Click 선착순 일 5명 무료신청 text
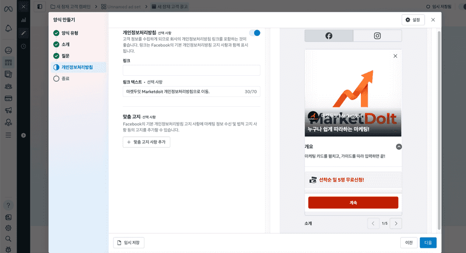 [x=341, y=180]
